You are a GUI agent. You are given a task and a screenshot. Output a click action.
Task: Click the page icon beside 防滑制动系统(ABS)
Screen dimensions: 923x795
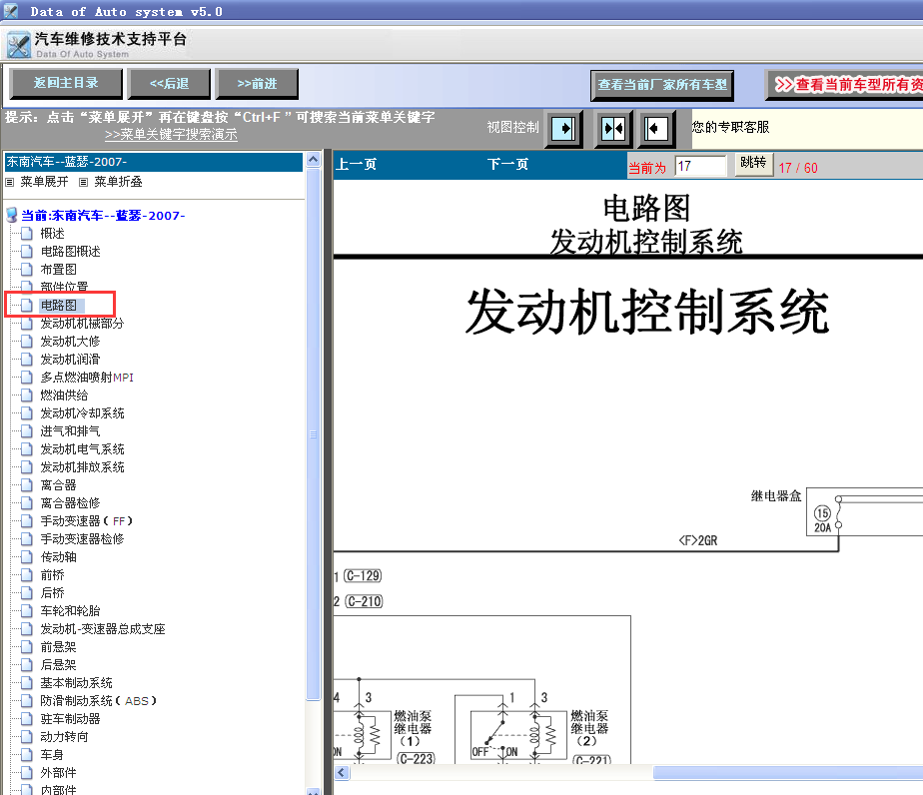tap(27, 701)
